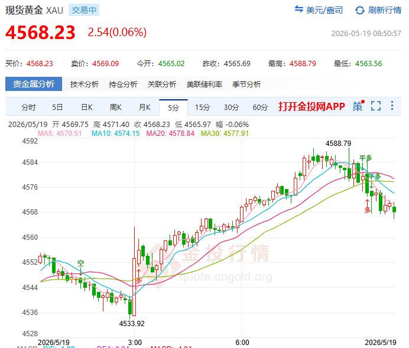Click the 4533.92 low price marker on chart

pos(132,324)
